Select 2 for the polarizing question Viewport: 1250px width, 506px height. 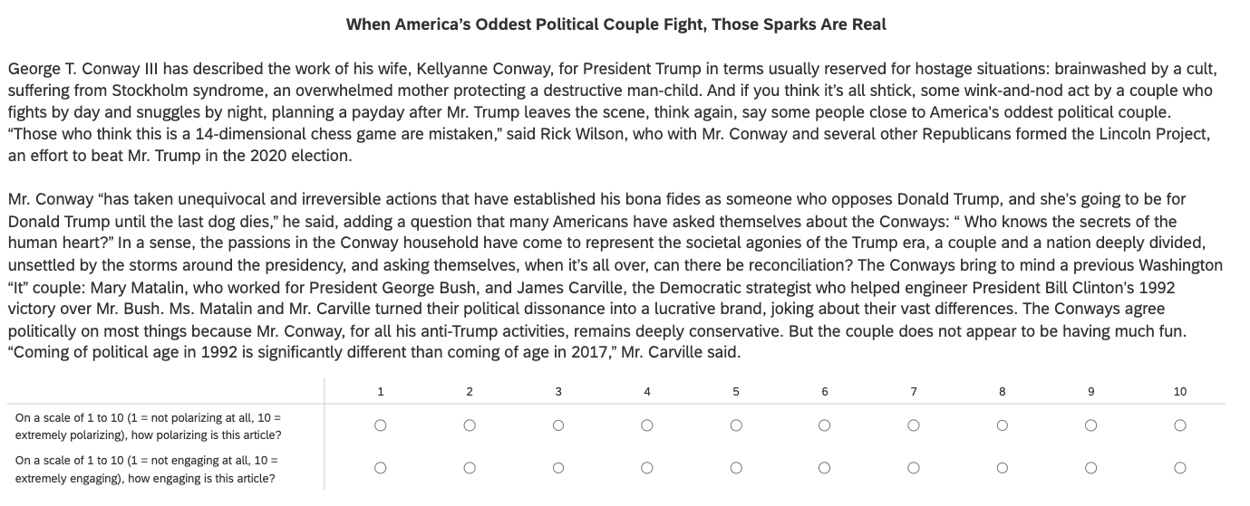(x=470, y=425)
